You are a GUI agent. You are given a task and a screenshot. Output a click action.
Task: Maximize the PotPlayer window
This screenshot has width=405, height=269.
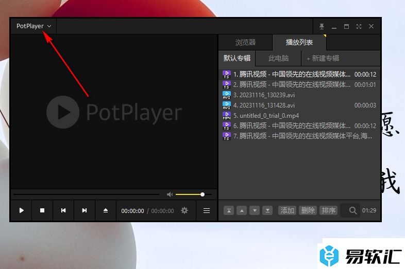coord(346,26)
